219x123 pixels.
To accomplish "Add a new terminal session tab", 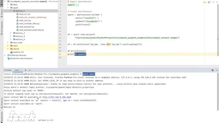I will coord(25,70).
